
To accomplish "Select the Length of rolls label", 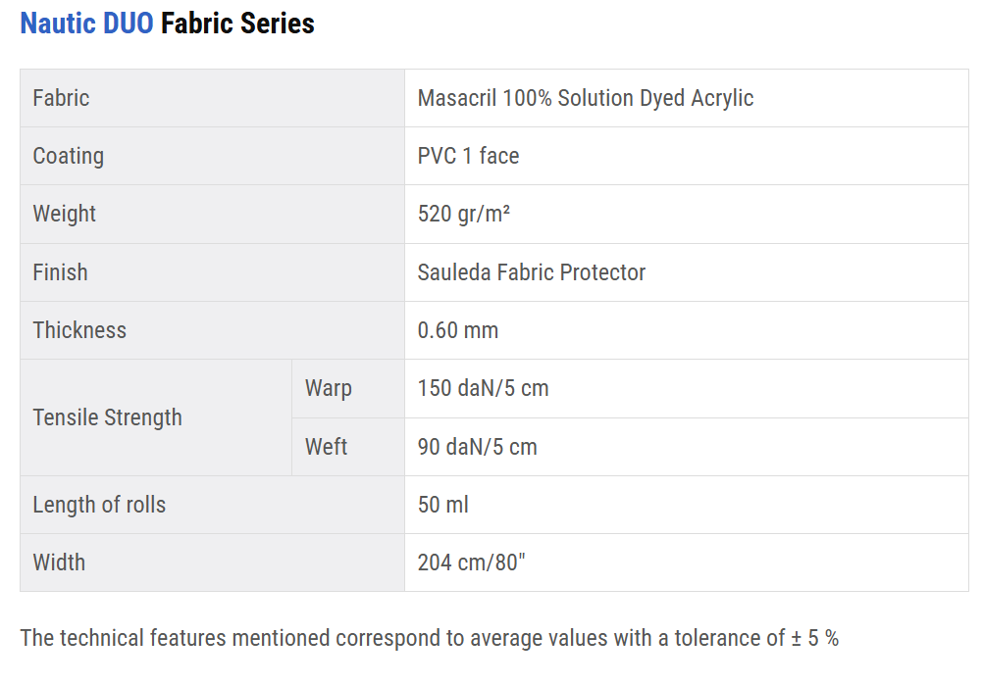I will click(x=99, y=505).
